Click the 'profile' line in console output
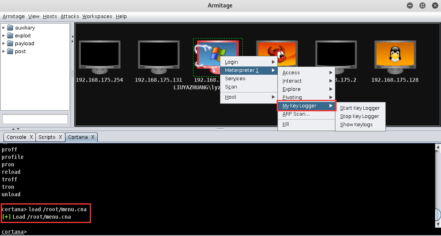Screen dimensions: 441x236 (13, 157)
